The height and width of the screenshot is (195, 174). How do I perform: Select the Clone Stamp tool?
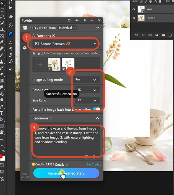click(x=2, y=62)
